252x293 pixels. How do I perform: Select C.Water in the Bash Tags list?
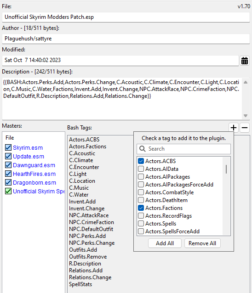click(x=79, y=195)
